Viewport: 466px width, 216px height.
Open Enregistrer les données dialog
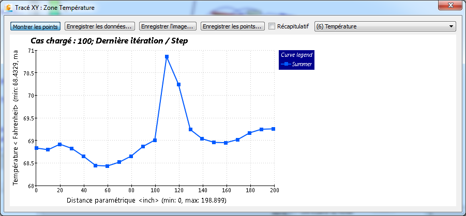tap(99, 26)
